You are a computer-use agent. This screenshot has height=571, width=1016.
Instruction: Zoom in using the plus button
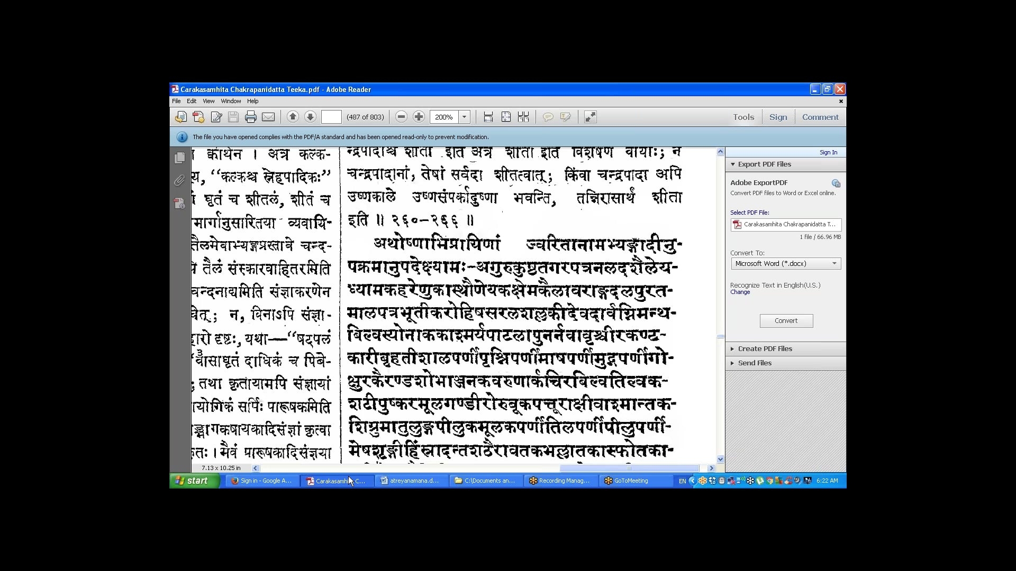click(419, 117)
